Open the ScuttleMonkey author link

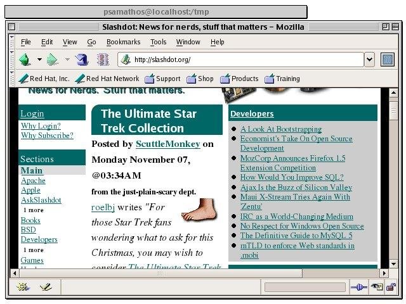[x=168, y=144]
